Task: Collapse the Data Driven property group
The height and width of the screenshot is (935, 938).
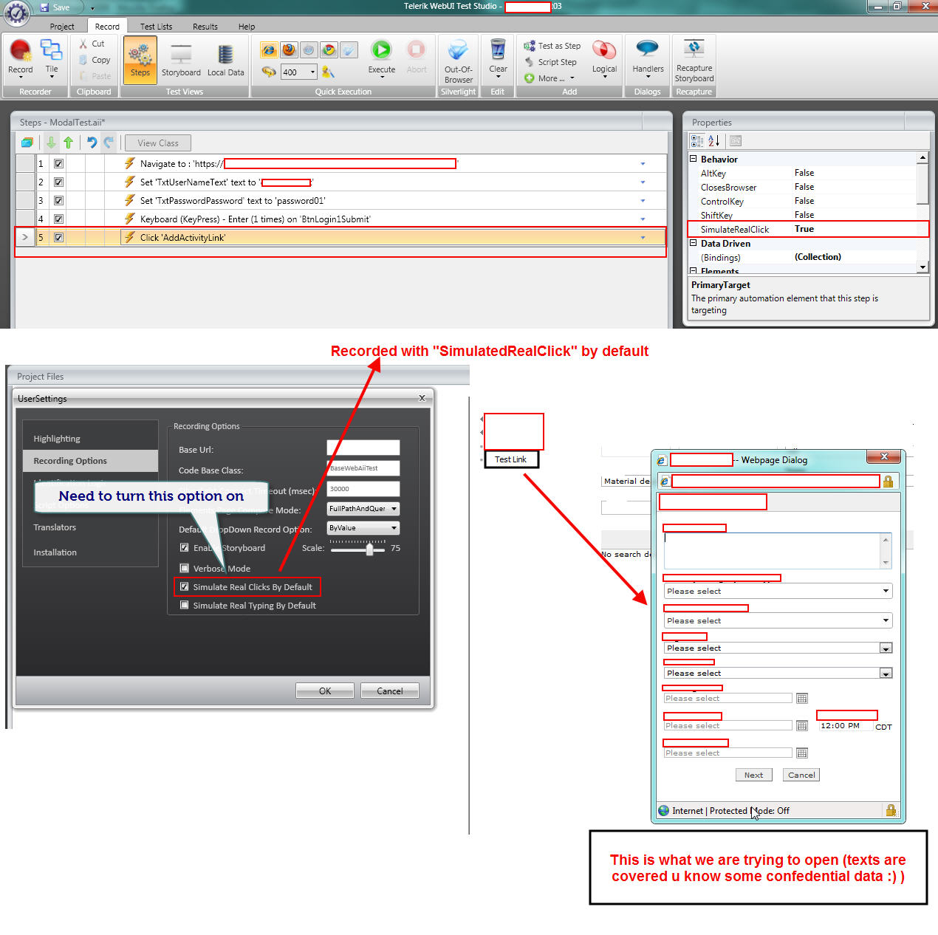Action: 694,243
